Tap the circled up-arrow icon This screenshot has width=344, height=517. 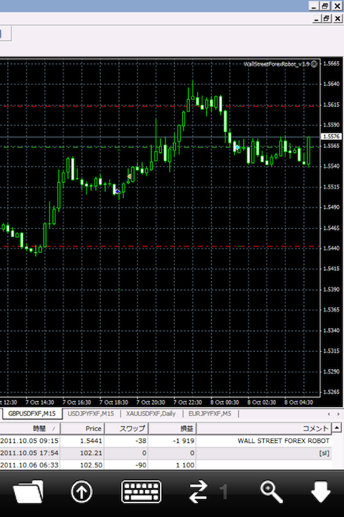pyautogui.click(x=82, y=492)
